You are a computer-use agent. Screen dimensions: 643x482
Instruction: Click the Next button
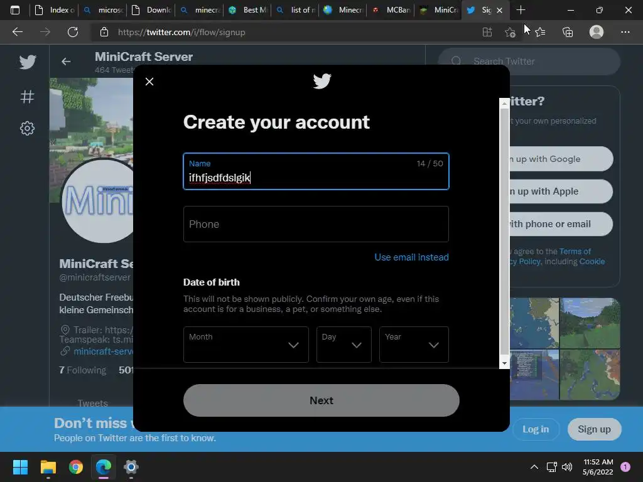pos(321,400)
